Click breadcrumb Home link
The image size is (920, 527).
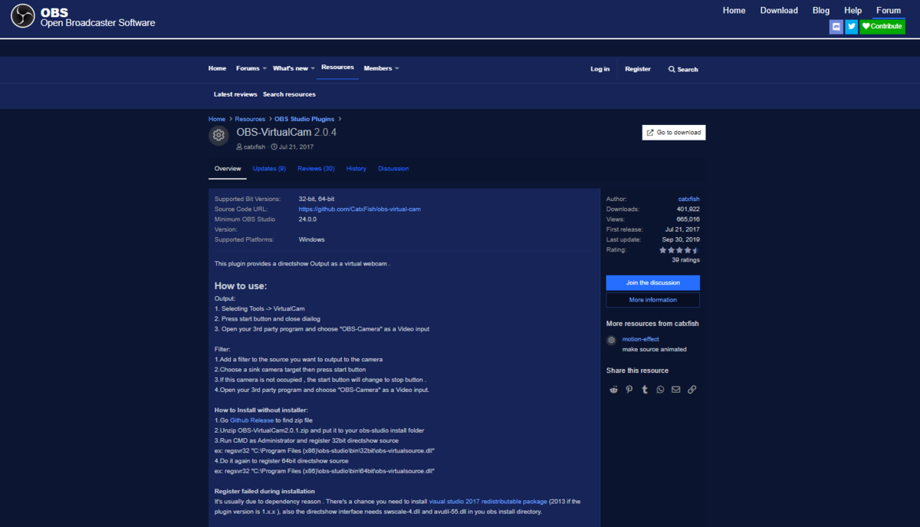pyautogui.click(x=217, y=119)
